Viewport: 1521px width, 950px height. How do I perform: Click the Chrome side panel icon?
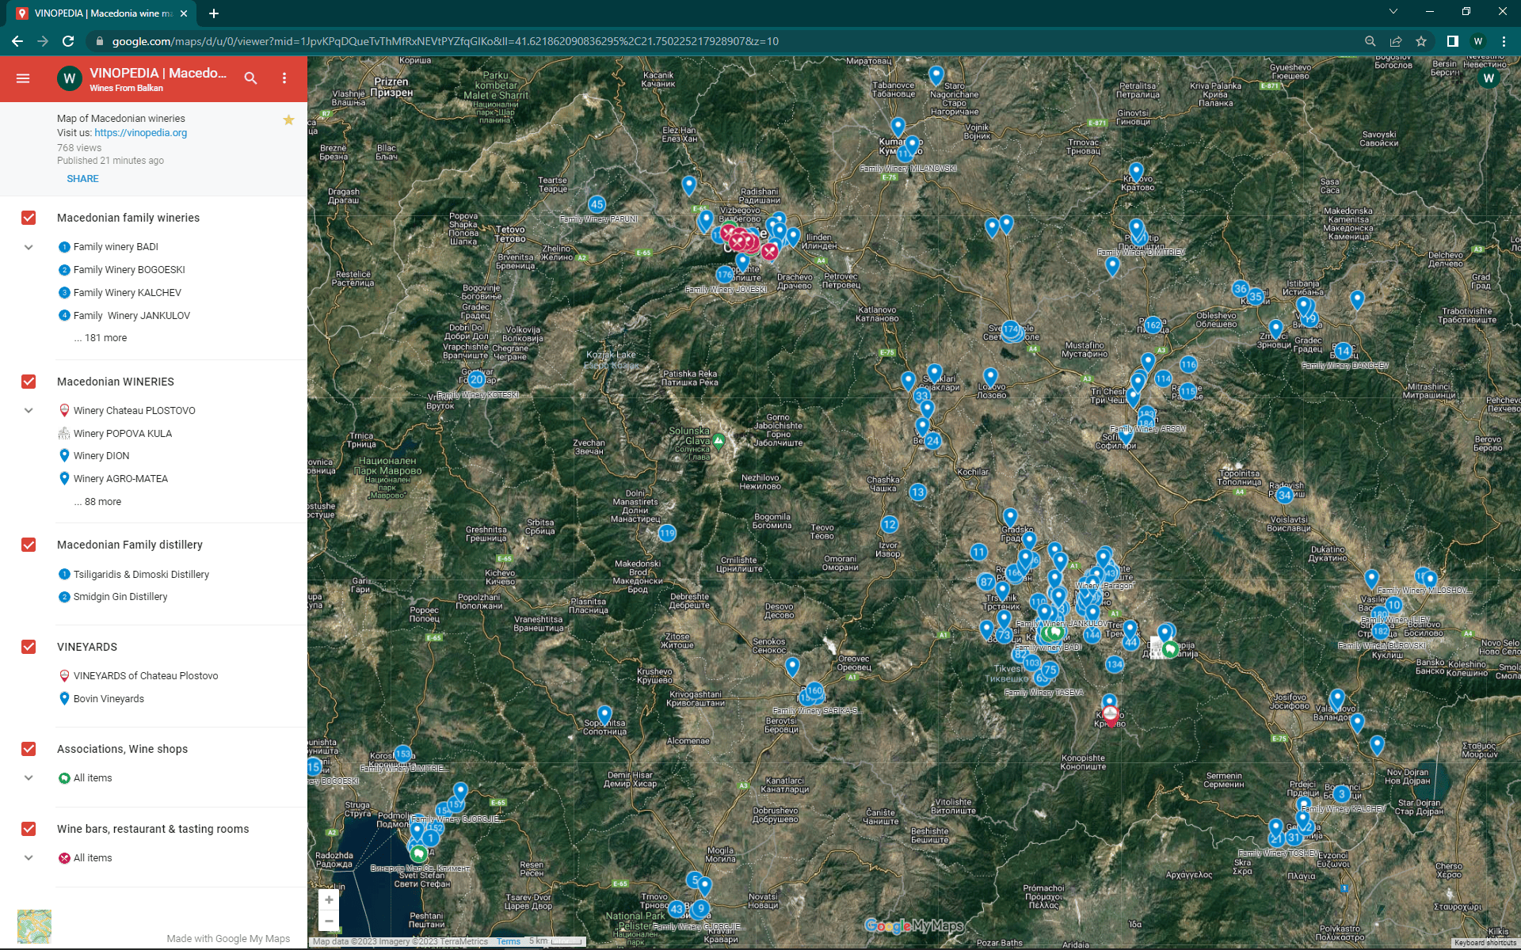[x=1452, y=41]
